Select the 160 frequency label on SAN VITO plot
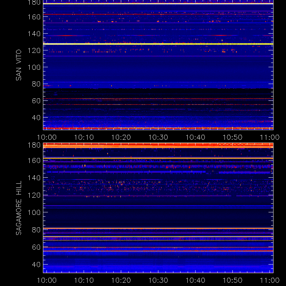 [34, 17]
